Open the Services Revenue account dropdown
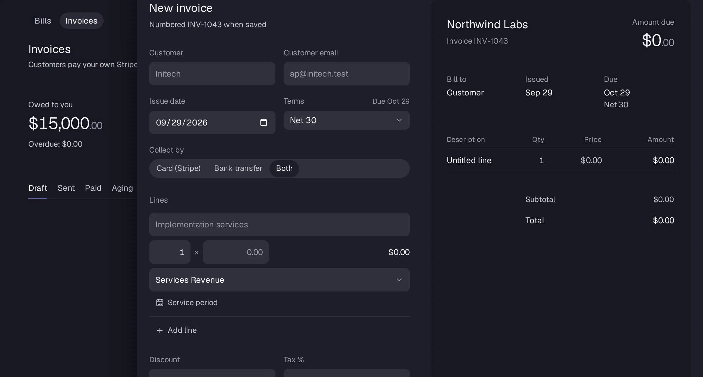This screenshot has width=703, height=377. point(279,280)
